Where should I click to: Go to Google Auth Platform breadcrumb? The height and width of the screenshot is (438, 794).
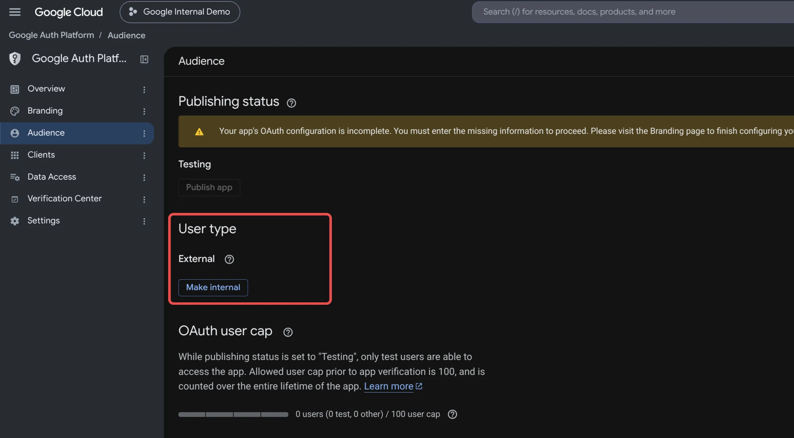pyautogui.click(x=52, y=35)
